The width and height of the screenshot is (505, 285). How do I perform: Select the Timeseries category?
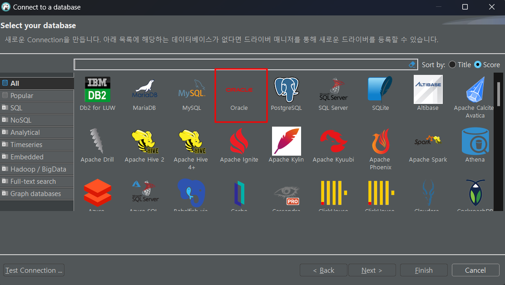[37, 144]
